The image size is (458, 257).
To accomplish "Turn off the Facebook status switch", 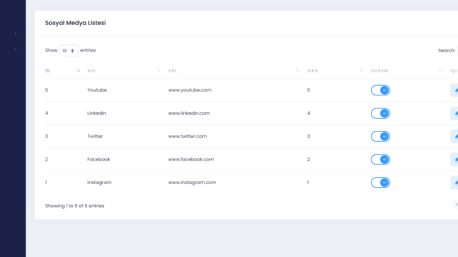I will tap(380, 160).
